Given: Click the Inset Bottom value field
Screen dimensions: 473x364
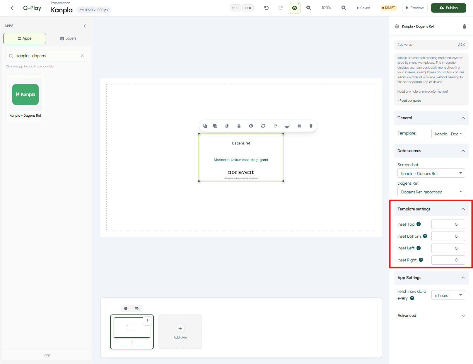Looking at the screenshot, I should pyautogui.click(x=448, y=236).
